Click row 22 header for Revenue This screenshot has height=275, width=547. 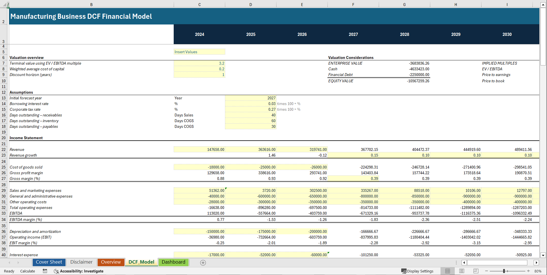point(3,149)
